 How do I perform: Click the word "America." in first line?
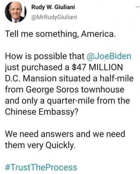click(99, 34)
